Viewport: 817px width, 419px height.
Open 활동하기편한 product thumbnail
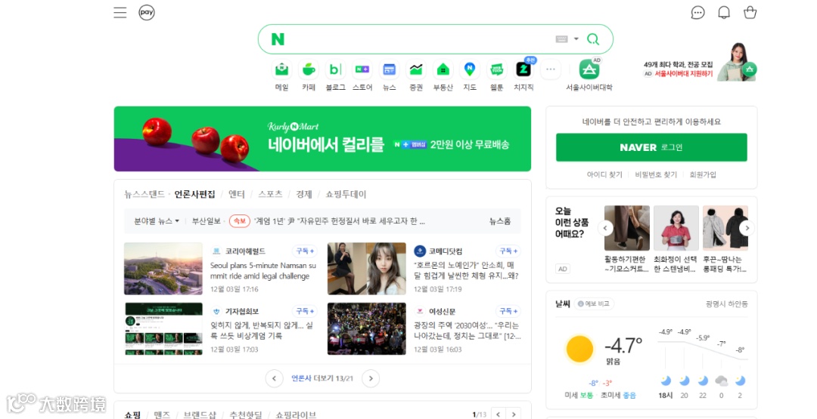627,228
